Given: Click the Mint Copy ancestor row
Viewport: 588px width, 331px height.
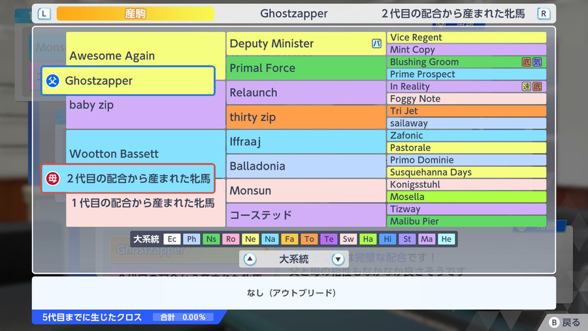Looking at the screenshot, I should coord(466,50).
